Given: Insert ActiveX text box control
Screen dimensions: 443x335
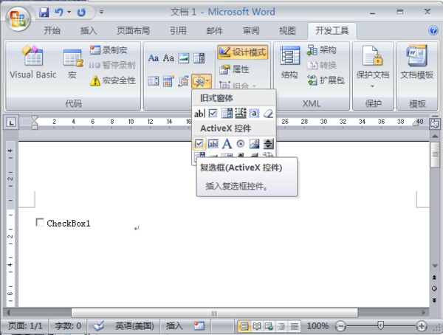Looking at the screenshot, I should (x=213, y=144).
